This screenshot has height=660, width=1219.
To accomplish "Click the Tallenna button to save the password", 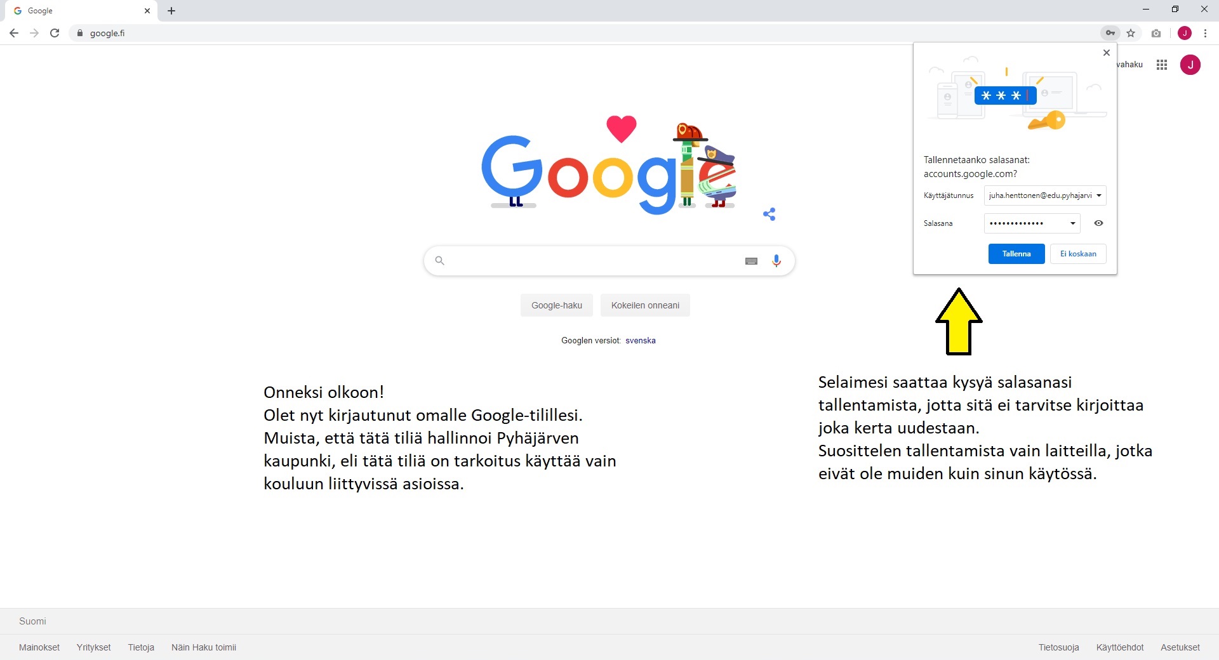I will [1016, 254].
